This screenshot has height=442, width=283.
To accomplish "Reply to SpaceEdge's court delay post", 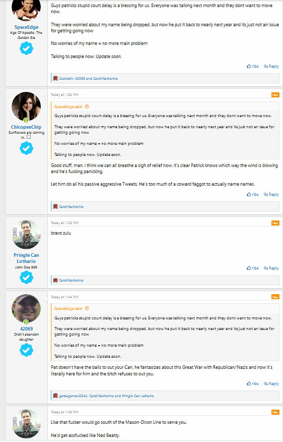I will [x=271, y=66].
